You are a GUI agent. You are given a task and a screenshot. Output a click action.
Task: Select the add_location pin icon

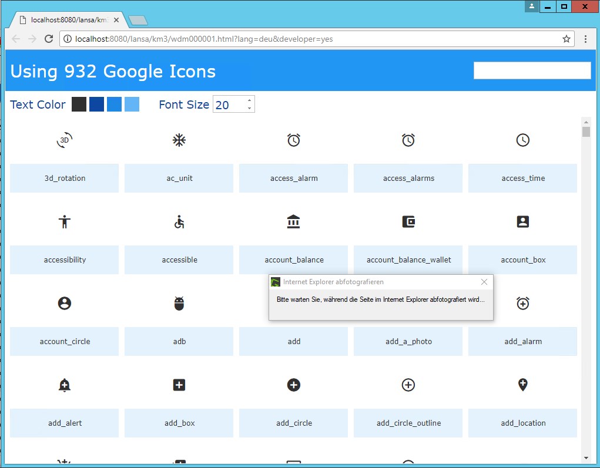click(523, 385)
